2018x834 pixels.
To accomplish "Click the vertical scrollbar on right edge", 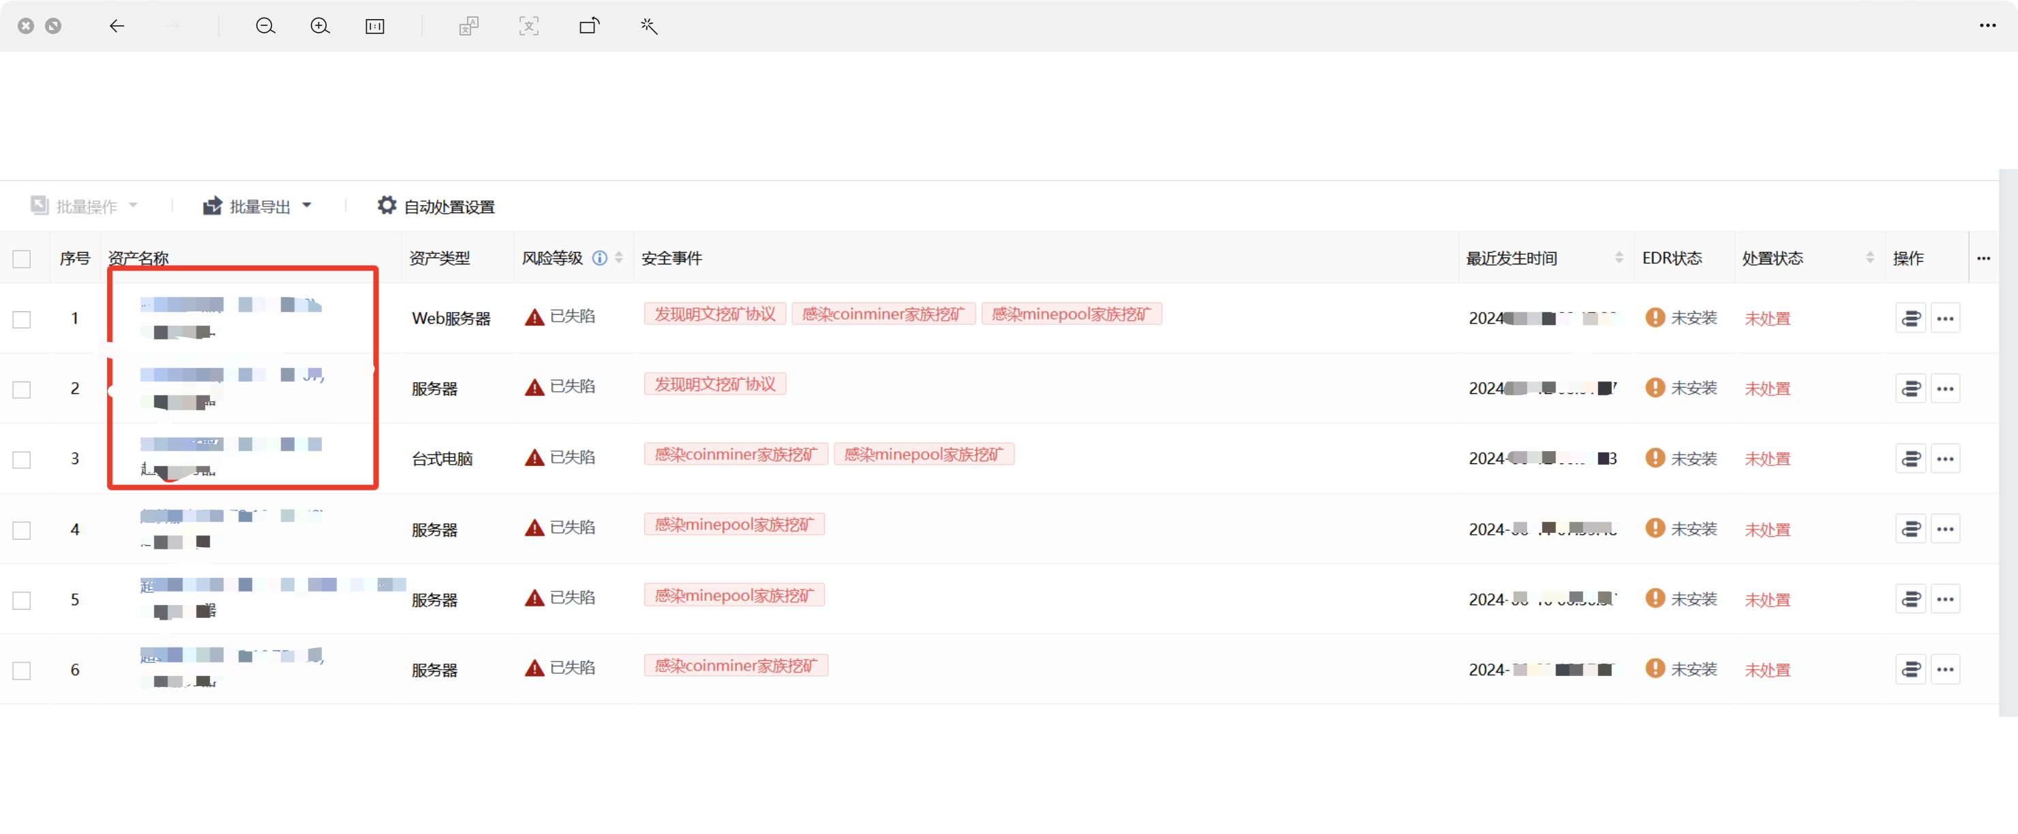I will [2007, 442].
